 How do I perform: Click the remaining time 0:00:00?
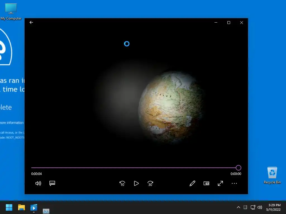pos(236,174)
